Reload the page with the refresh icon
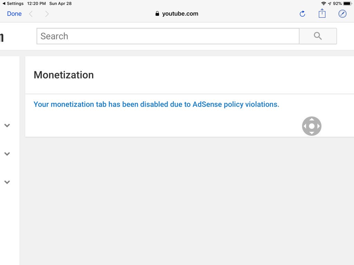Image resolution: width=354 pixels, height=265 pixels. click(x=302, y=14)
